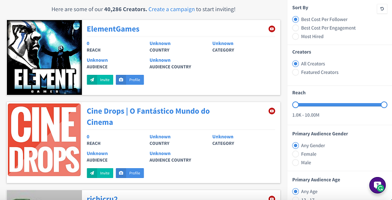Click Unknown audience value for ElementGames
392x200 pixels.
(97, 60)
